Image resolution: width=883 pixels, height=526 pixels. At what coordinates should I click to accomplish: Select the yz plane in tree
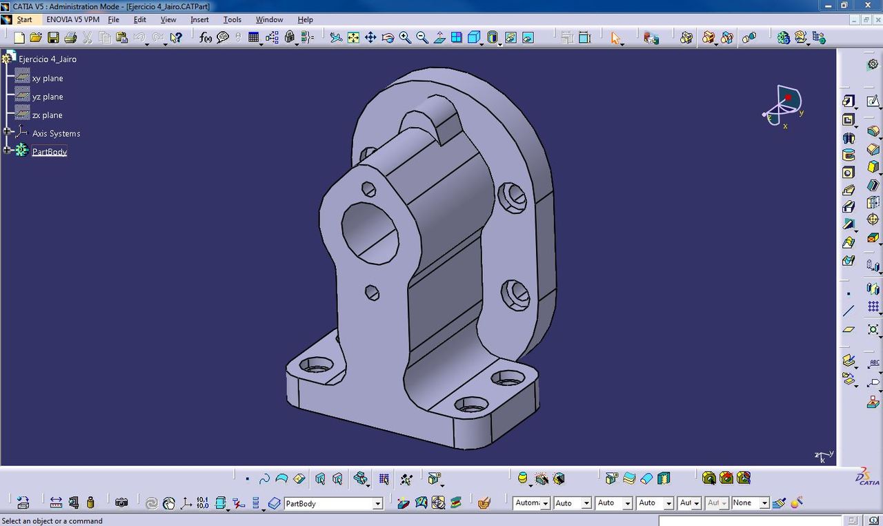(x=48, y=97)
